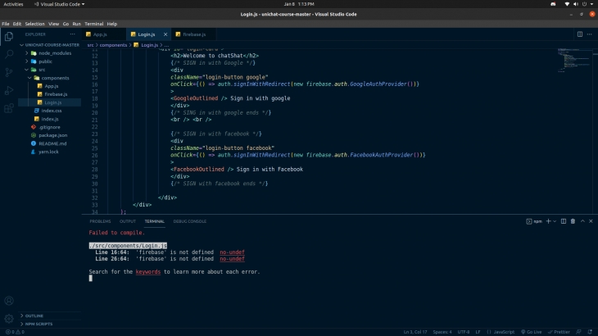Open firebase.js in the explorer tree
This screenshot has width=598, height=336.
pos(50,94)
